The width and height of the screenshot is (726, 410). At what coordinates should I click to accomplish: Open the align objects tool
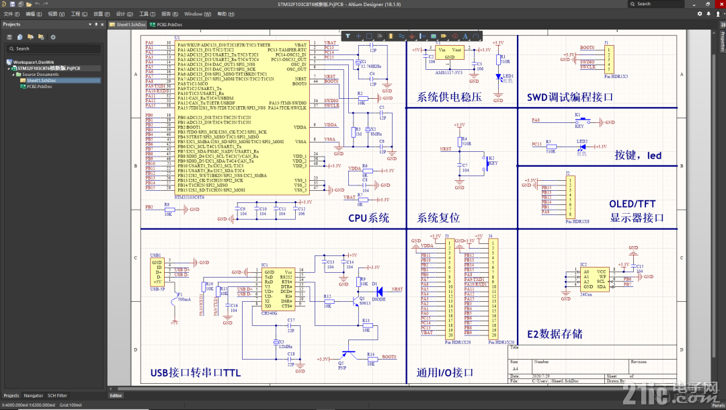[380, 36]
